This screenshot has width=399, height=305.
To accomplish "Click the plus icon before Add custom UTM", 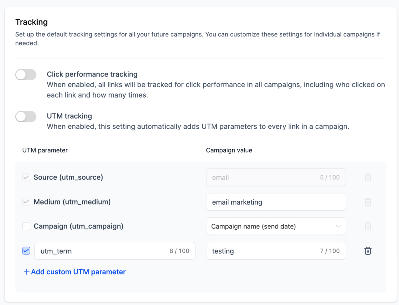I will 27,272.
